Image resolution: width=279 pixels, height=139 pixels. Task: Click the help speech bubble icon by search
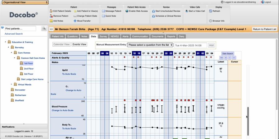point(2,27)
